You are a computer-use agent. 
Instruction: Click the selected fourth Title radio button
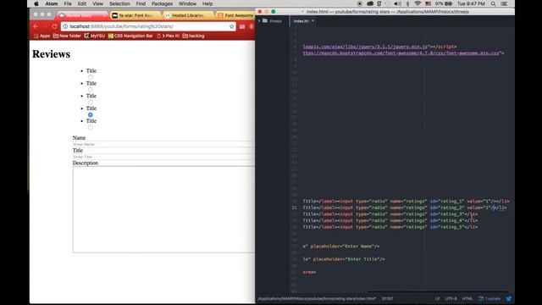(91, 115)
